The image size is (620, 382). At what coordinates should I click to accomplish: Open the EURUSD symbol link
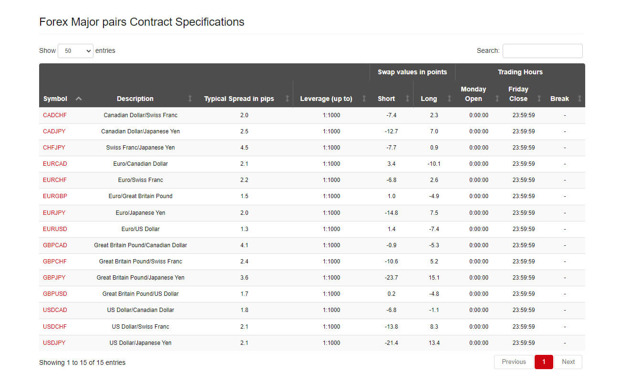(x=55, y=229)
